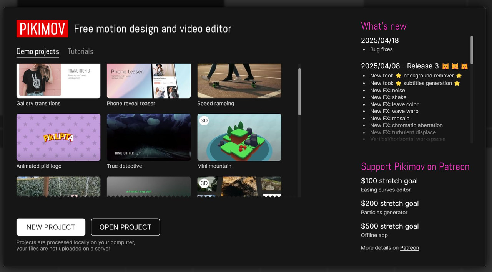Screen dimensions: 492x272
Task: Open the Phone reveal teaser thumbnail
Action: (x=149, y=81)
